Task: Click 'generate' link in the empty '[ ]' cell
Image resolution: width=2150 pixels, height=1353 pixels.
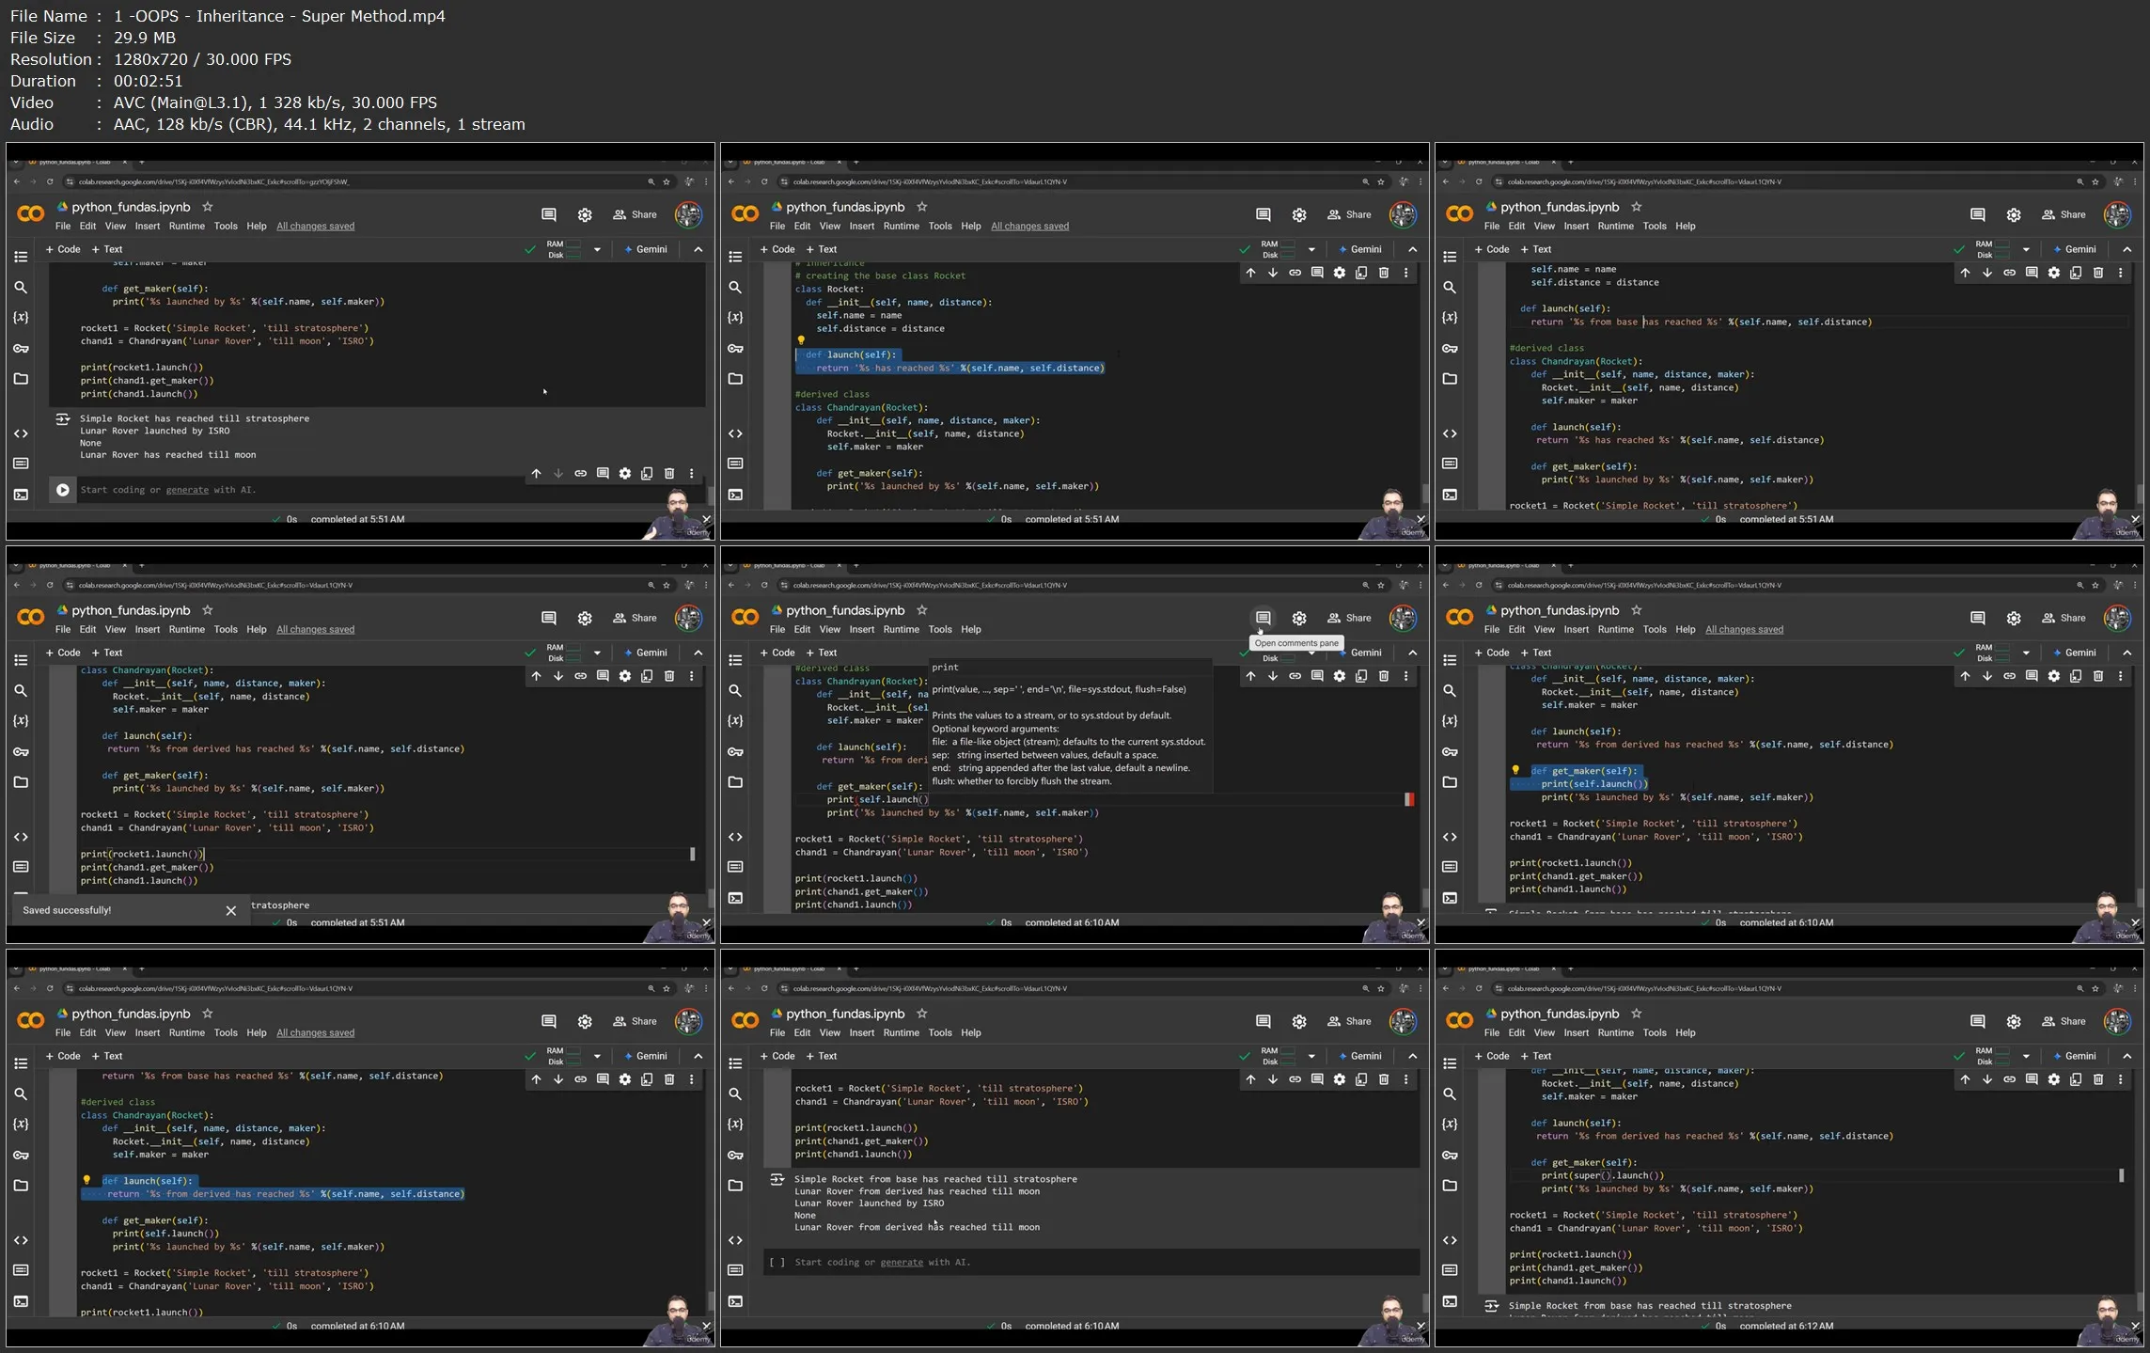Action: [x=901, y=1262]
